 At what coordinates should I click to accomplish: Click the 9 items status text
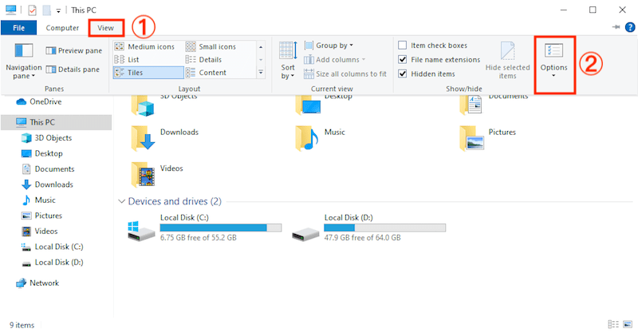pos(22,325)
